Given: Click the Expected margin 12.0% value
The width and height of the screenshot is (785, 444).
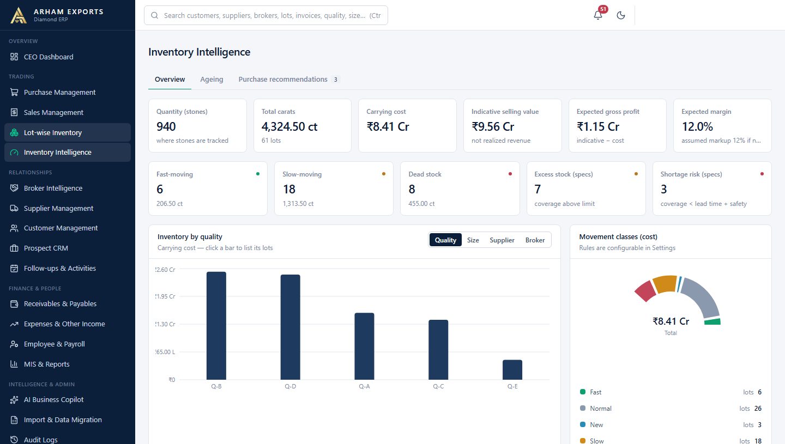Looking at the screenshot, I should point(697,126).
